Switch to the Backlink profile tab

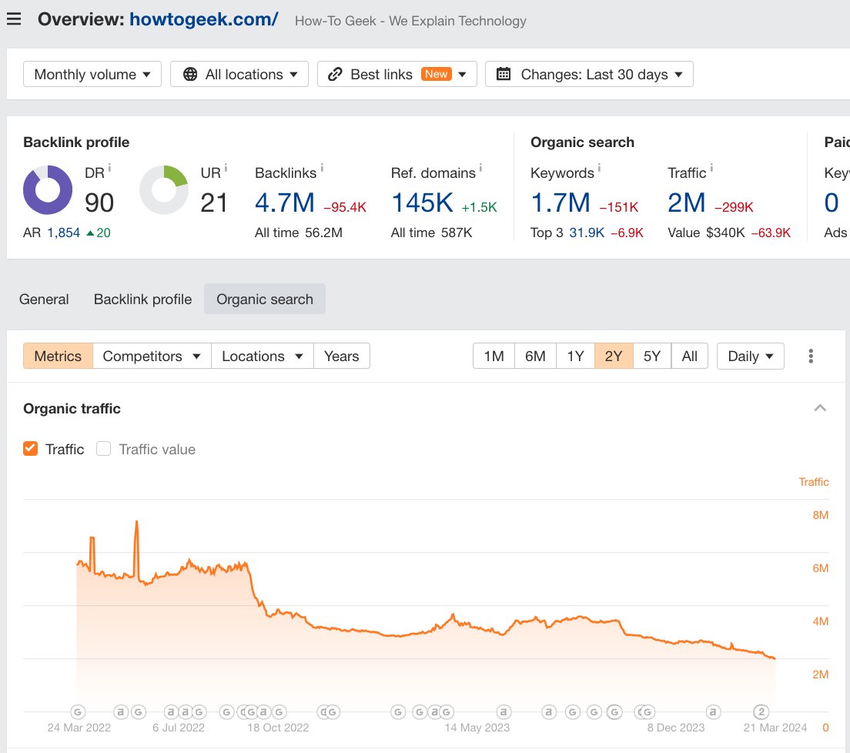[142, 299]
